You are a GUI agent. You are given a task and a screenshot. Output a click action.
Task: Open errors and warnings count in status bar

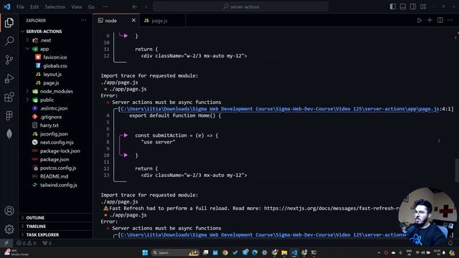pyautogui.click(x=27, y=243)
